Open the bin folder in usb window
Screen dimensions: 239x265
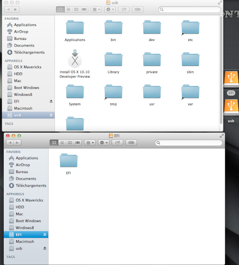click(113, 27)
